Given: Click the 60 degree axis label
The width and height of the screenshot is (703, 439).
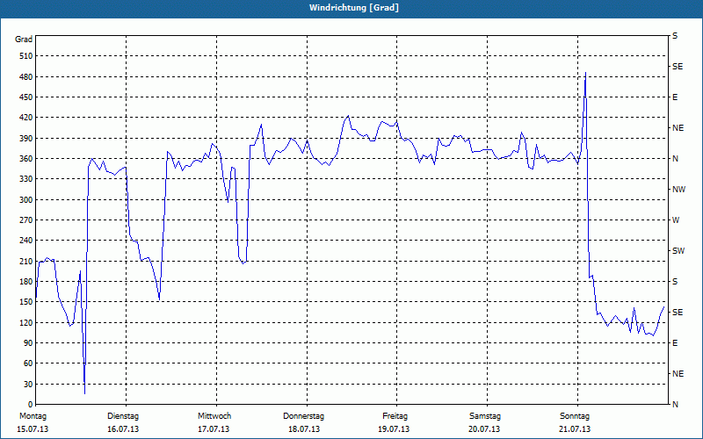Looking at the screenshot, I should (x=28, y=363).
